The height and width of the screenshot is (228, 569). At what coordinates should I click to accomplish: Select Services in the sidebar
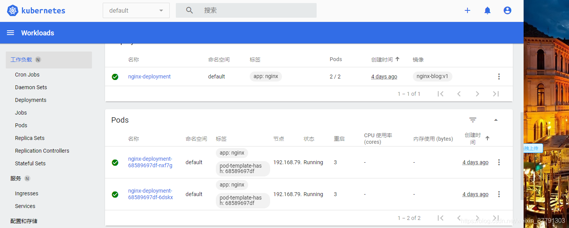click(25, 206)
